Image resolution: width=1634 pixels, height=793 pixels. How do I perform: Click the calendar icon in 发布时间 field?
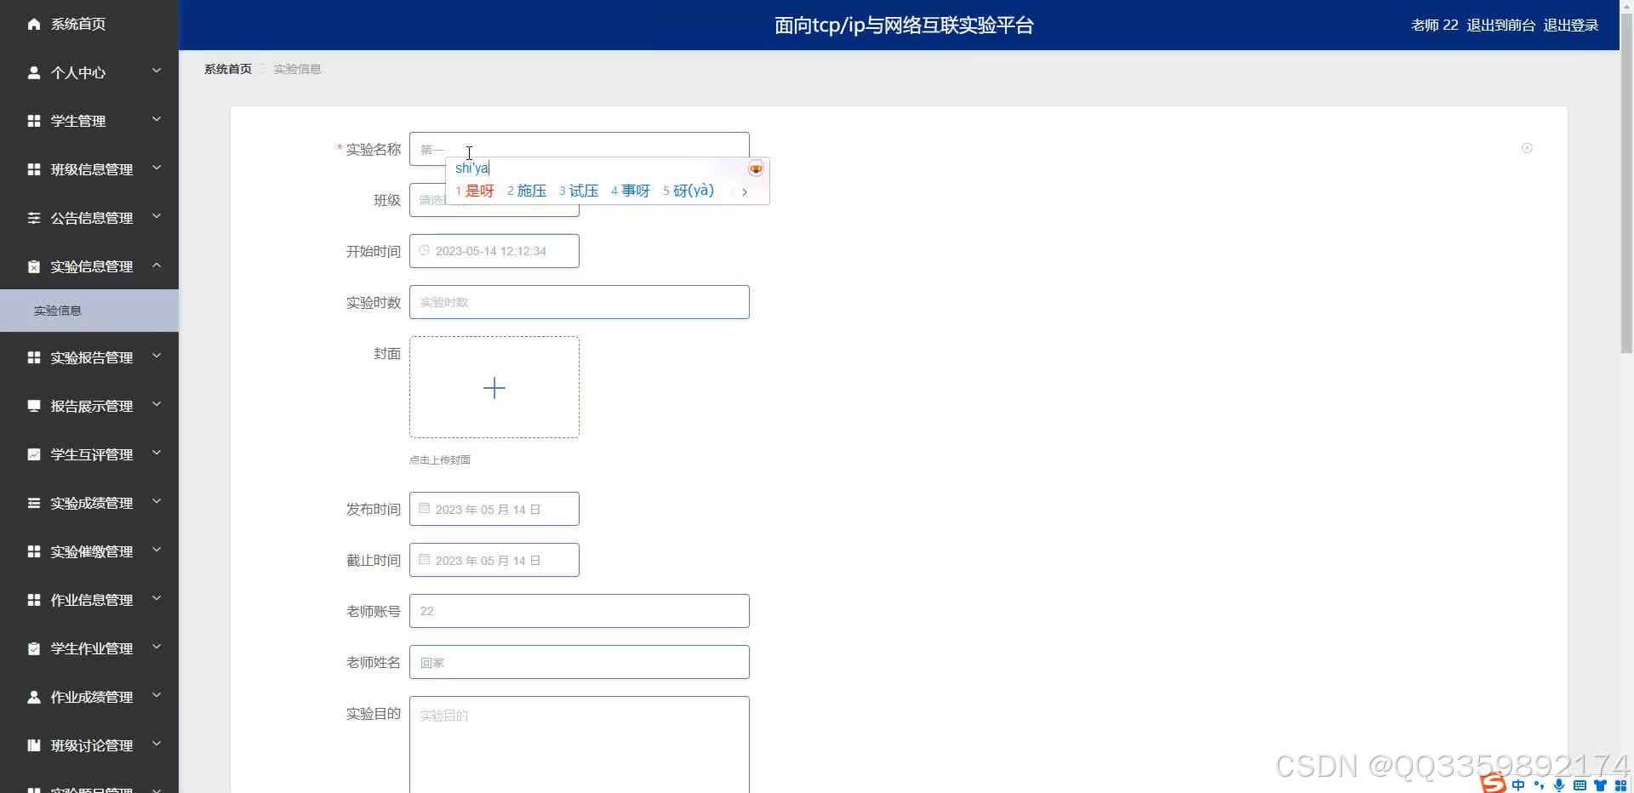click(x=424, y=509)
